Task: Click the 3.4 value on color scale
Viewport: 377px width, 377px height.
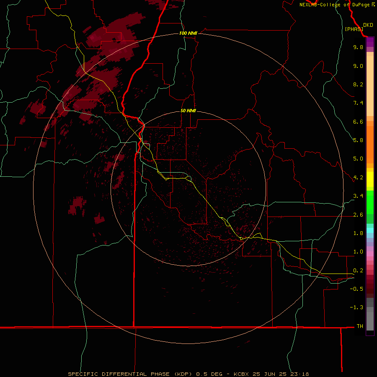Action: coord(358,196)
